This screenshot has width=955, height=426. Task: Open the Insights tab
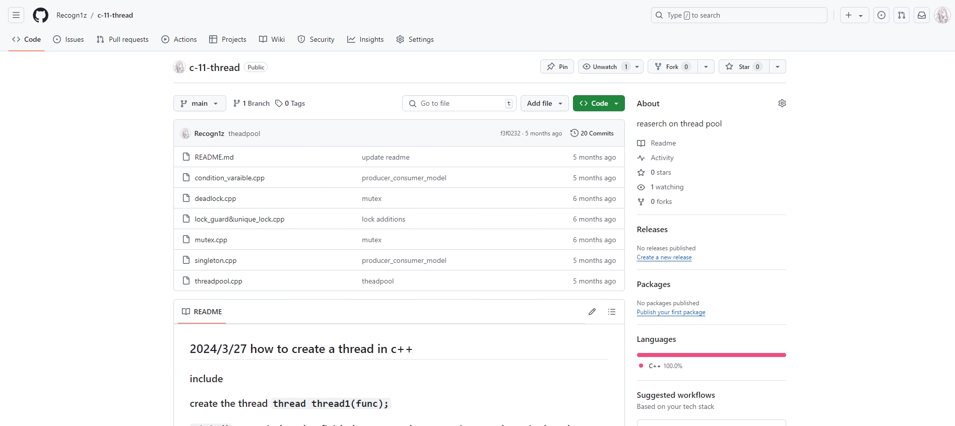coord(365,39)
